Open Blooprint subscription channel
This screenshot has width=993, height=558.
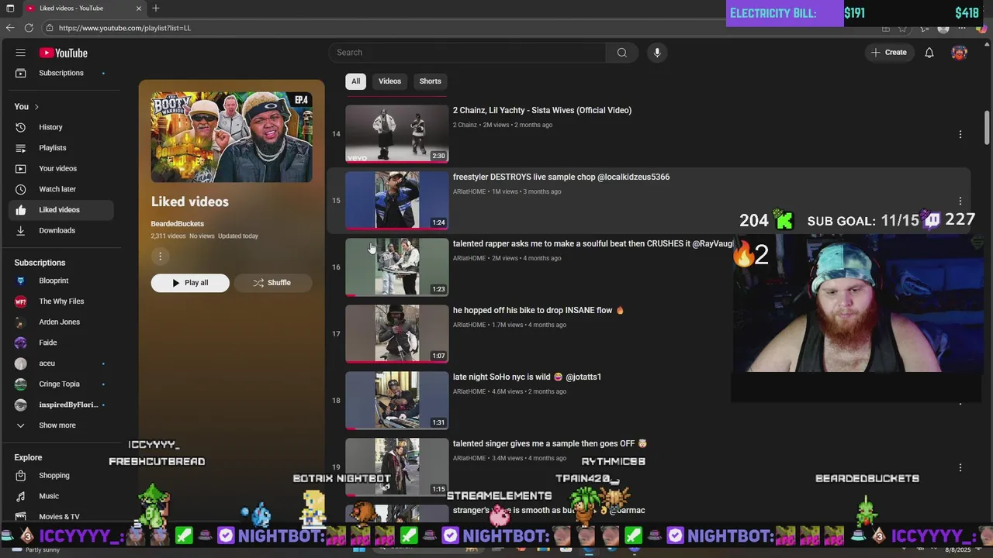61,281
